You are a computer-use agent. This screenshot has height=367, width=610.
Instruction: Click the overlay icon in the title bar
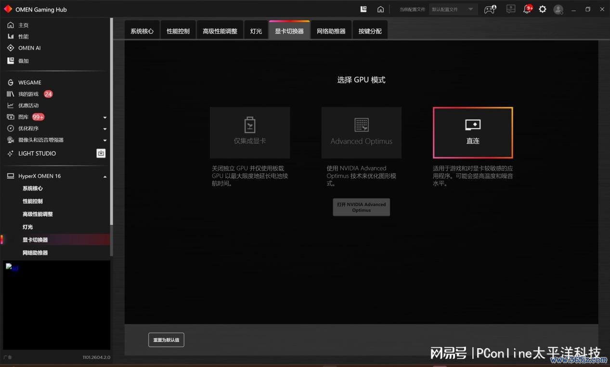(x=364, y=9)
